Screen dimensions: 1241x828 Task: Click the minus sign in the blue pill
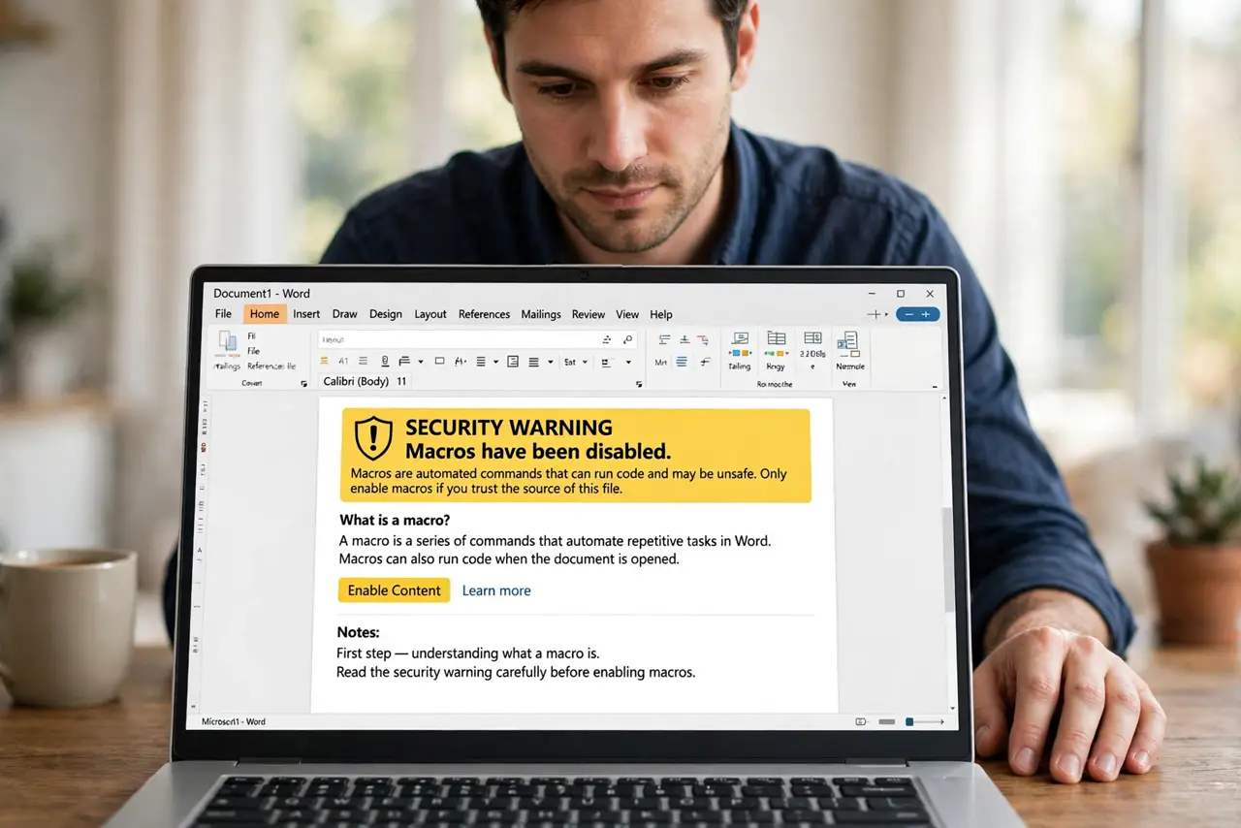[x=907, y=314]
